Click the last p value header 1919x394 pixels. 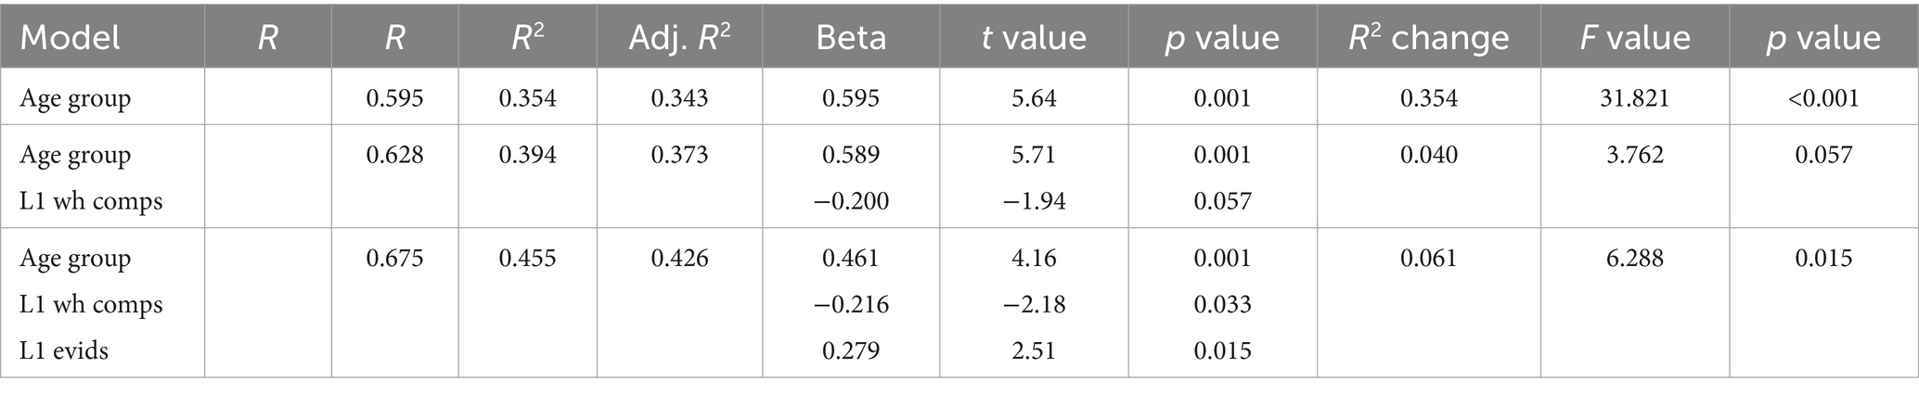coord(1822,38)
